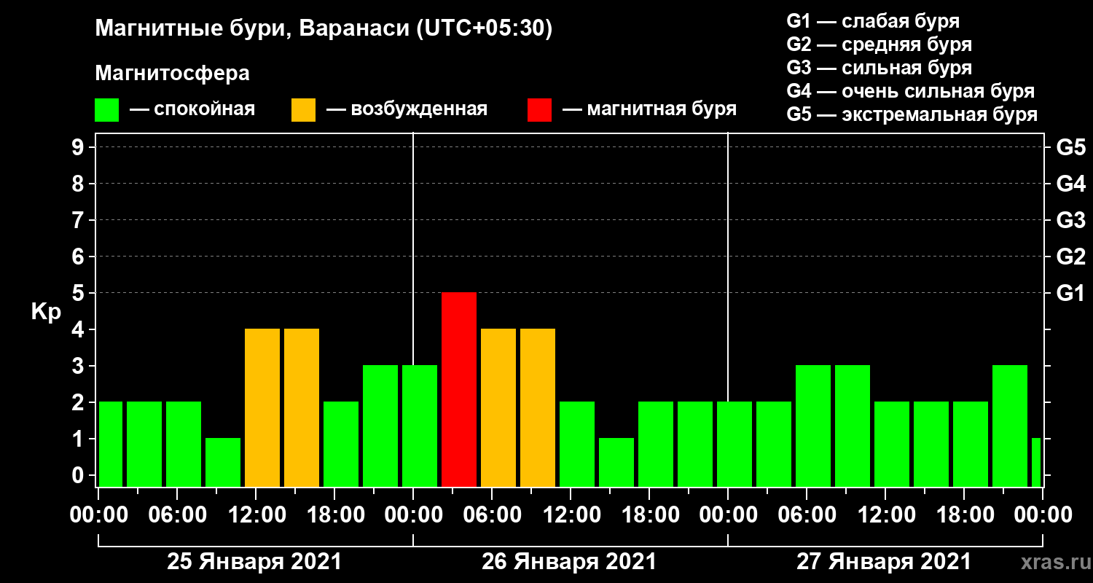
Task: Click the '— спокойная' legend label
Action: 192,110
